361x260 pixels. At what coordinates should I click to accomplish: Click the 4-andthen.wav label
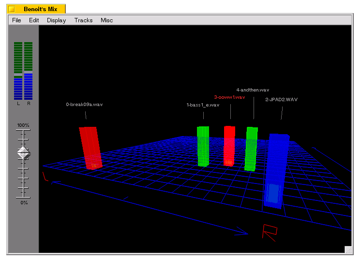pyautogui.click(x=253, y=90)
